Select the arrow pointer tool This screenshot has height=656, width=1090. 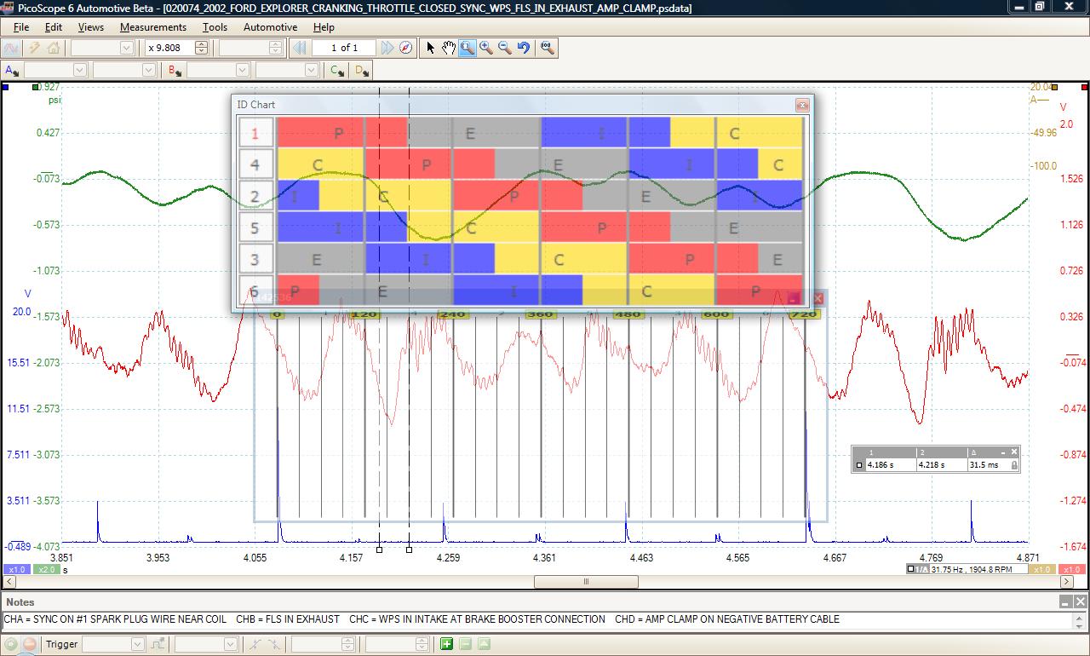tap(431, 48)
